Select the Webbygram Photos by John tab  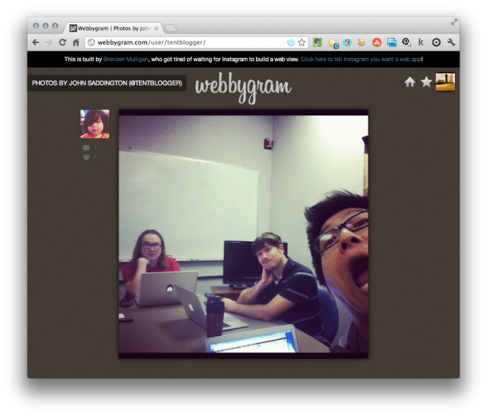[x=113, y=28]
